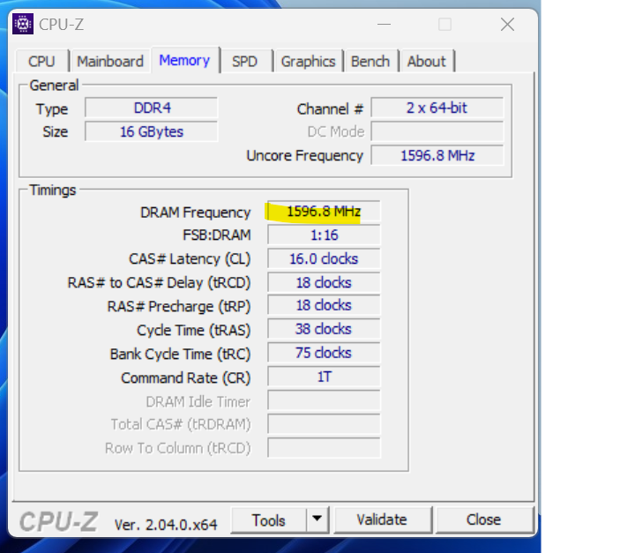635x553 pixels.
Task: Click the Close button at bottom
Action: [x=483, y=519]
